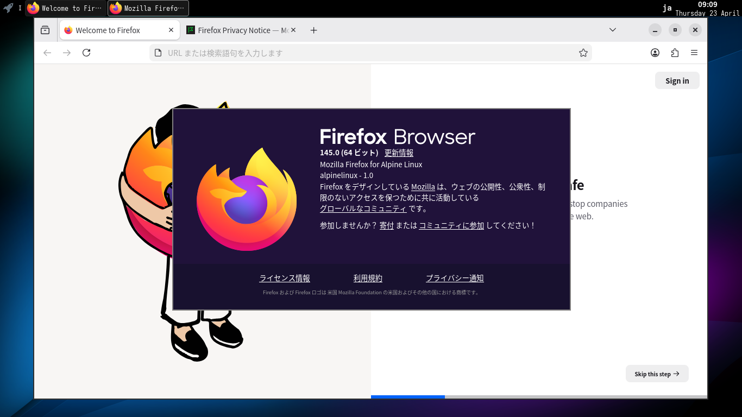Open the Firefox account icon in the toolbar
The image size is (742, 417).
pyautogui.click(x=655, y=53)
